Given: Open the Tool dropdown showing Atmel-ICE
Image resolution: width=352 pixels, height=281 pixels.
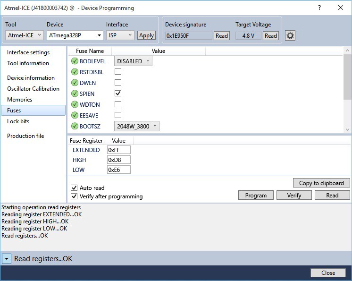Looking at the screenshot, I should pyautogui.click(x=24, y=35).
